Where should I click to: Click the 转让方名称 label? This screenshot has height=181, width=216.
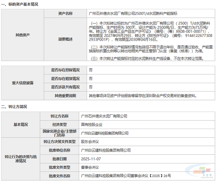click(60, 116)
